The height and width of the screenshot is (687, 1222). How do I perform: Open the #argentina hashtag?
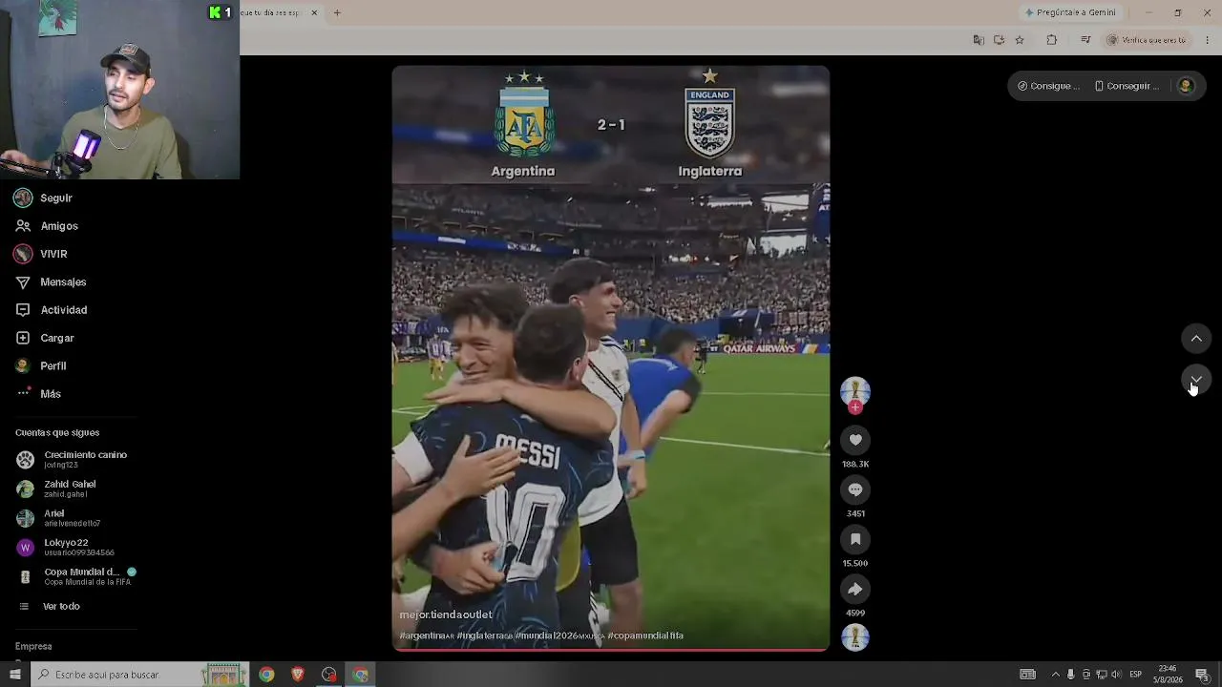tap(426, 635)
